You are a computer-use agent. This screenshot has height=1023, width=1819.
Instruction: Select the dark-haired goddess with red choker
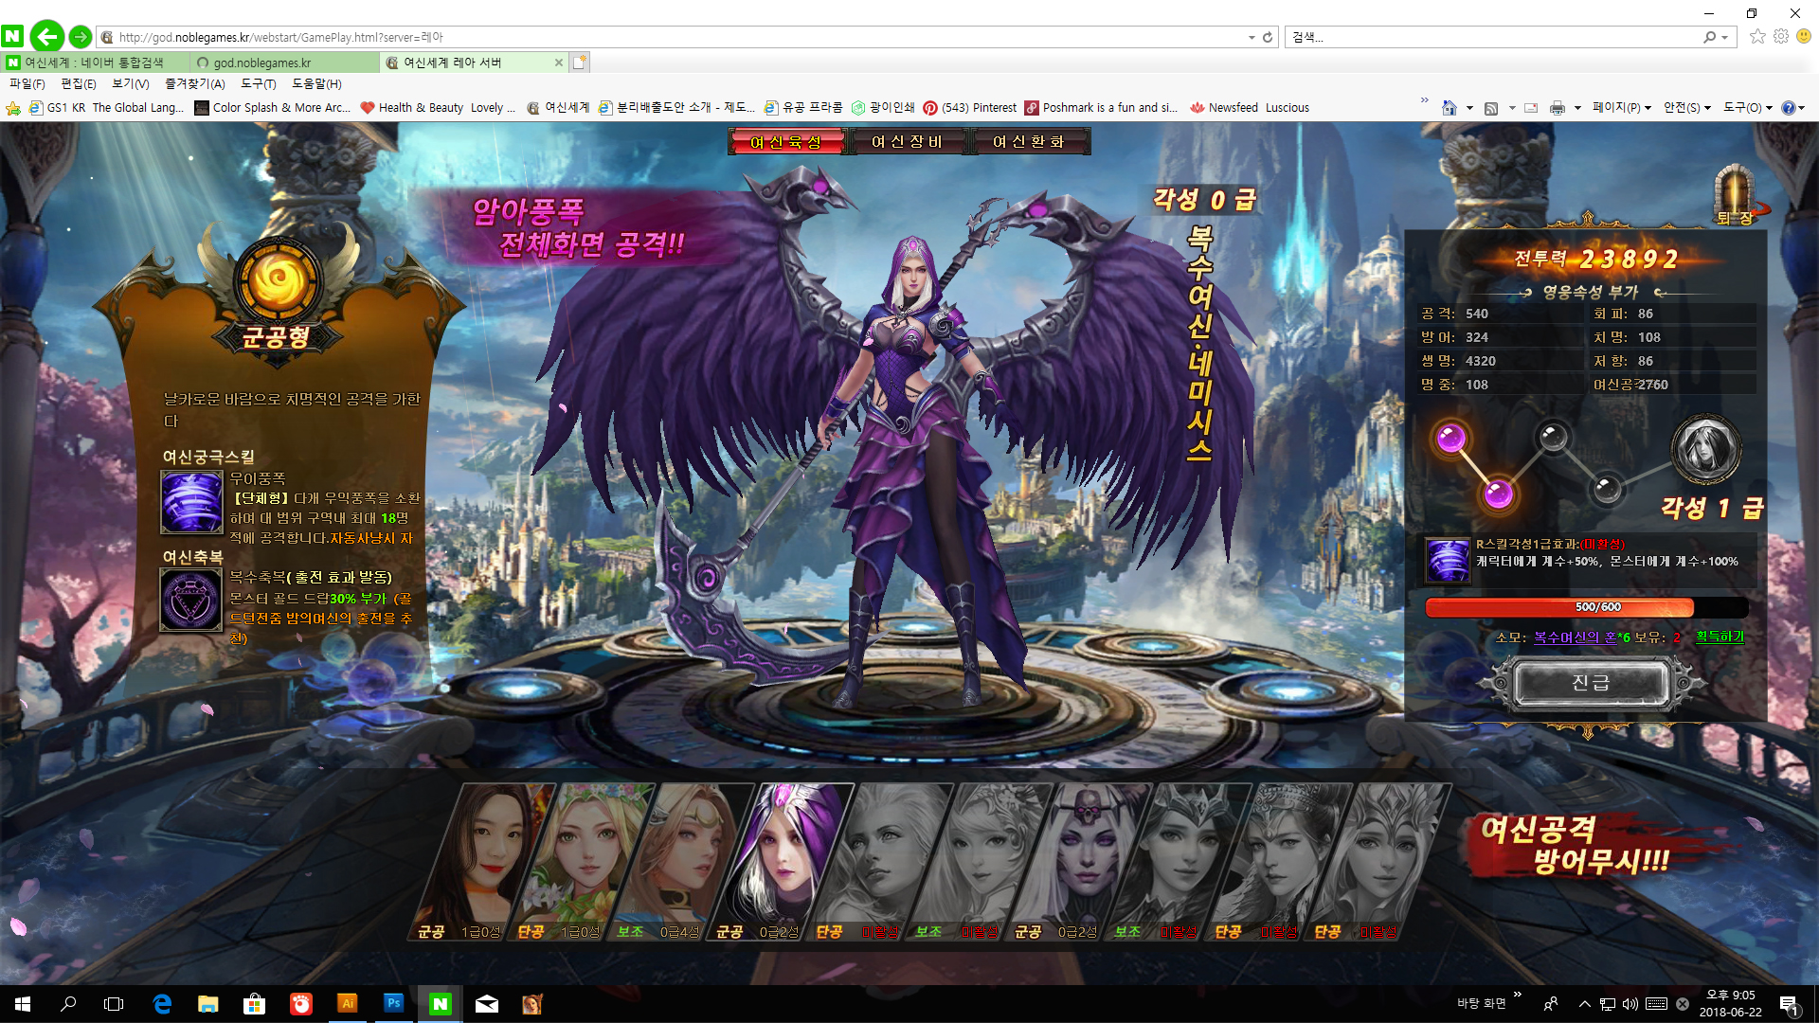coord(481,861)
